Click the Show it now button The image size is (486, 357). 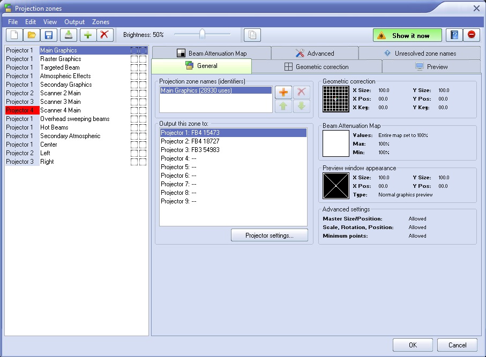tap(407, 35)
